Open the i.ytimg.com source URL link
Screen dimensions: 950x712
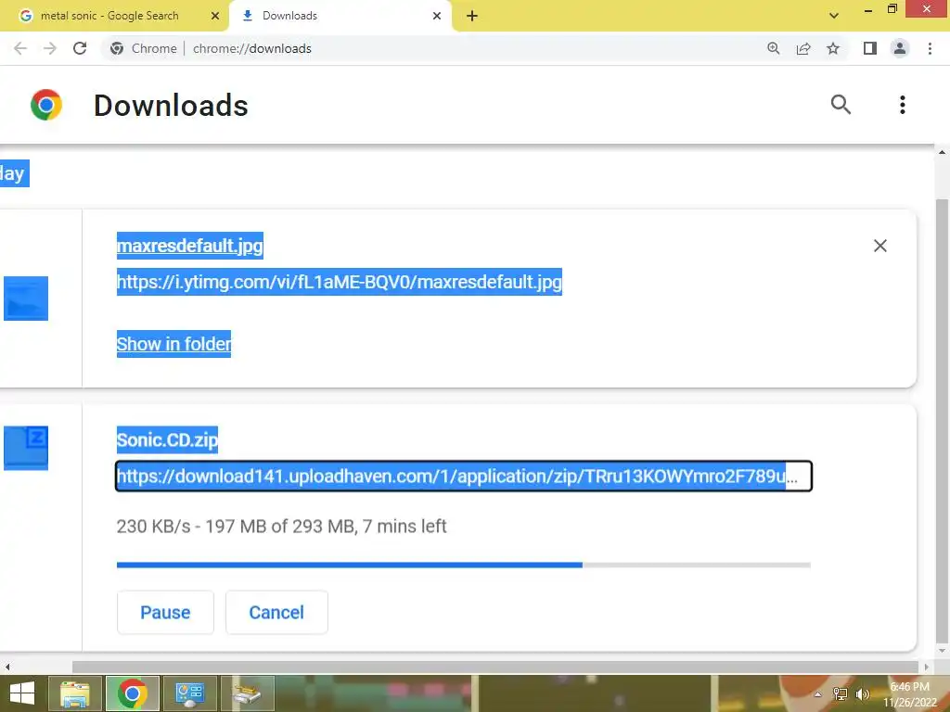click(340, 282)
